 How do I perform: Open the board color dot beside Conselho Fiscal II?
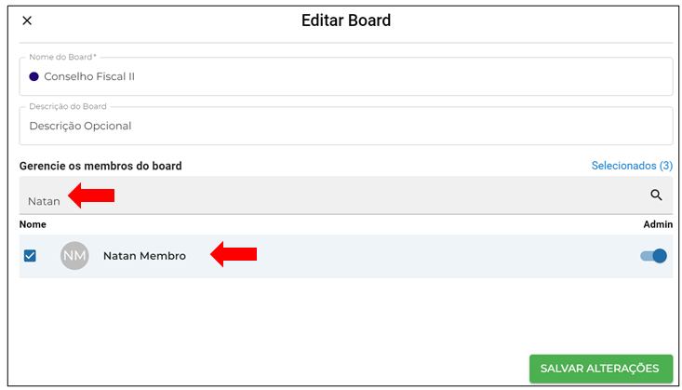(x=33, y=76)
